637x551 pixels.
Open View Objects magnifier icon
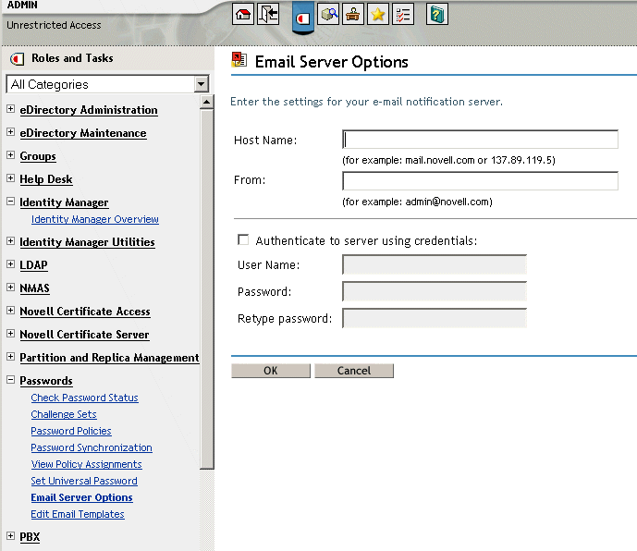(328, 14)
